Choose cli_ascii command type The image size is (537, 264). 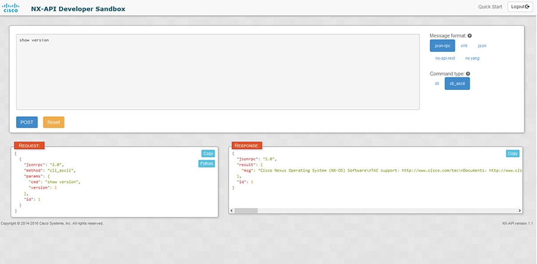click(x=457, y=83)
